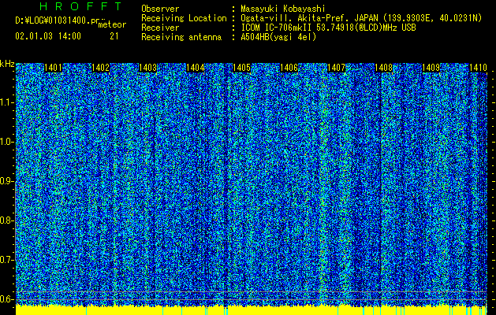Click the ICOM IC-706mkII receiver text

click(x=328, y=28)
